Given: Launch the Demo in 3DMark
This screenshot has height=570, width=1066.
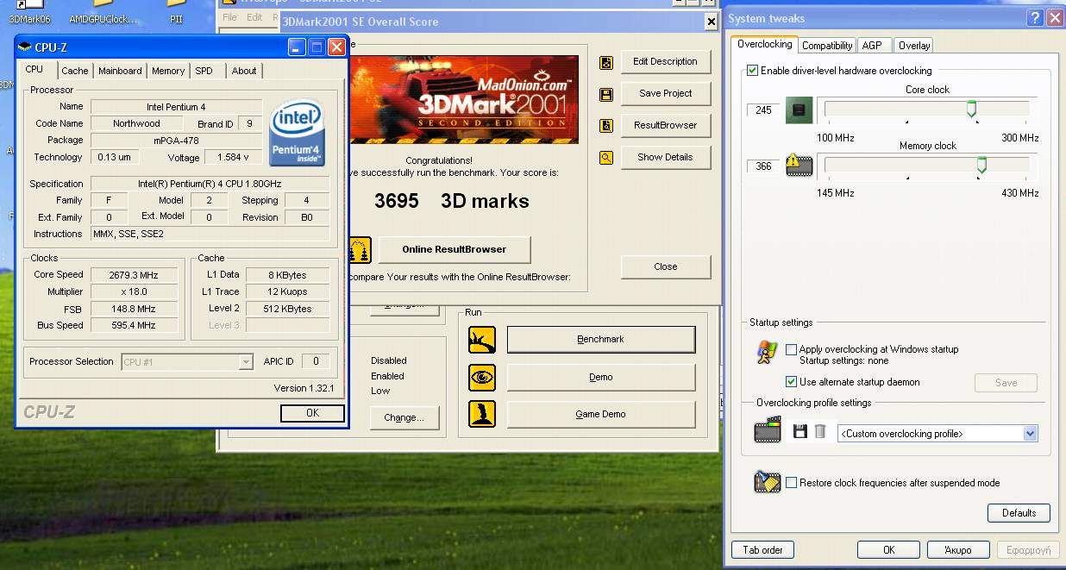Looking at the screenshot, I should coord(600,378).
